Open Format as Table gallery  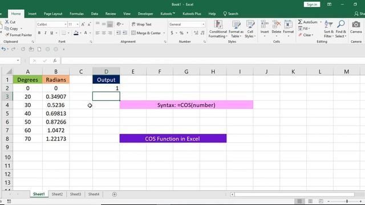coord(236,29)
